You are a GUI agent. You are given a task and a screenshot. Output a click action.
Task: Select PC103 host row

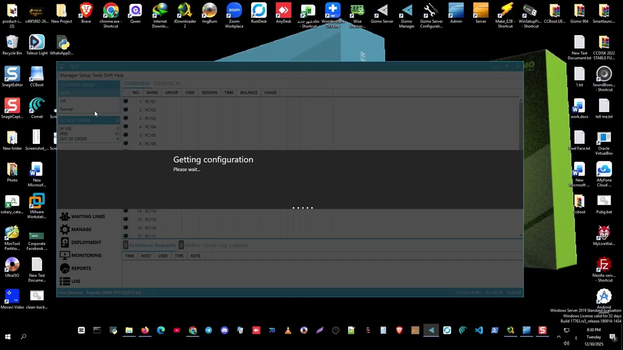[x=321, y=118]
